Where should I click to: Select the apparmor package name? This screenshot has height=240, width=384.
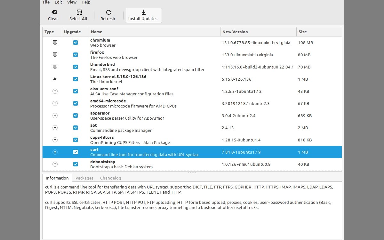click(x=100, y=113)
